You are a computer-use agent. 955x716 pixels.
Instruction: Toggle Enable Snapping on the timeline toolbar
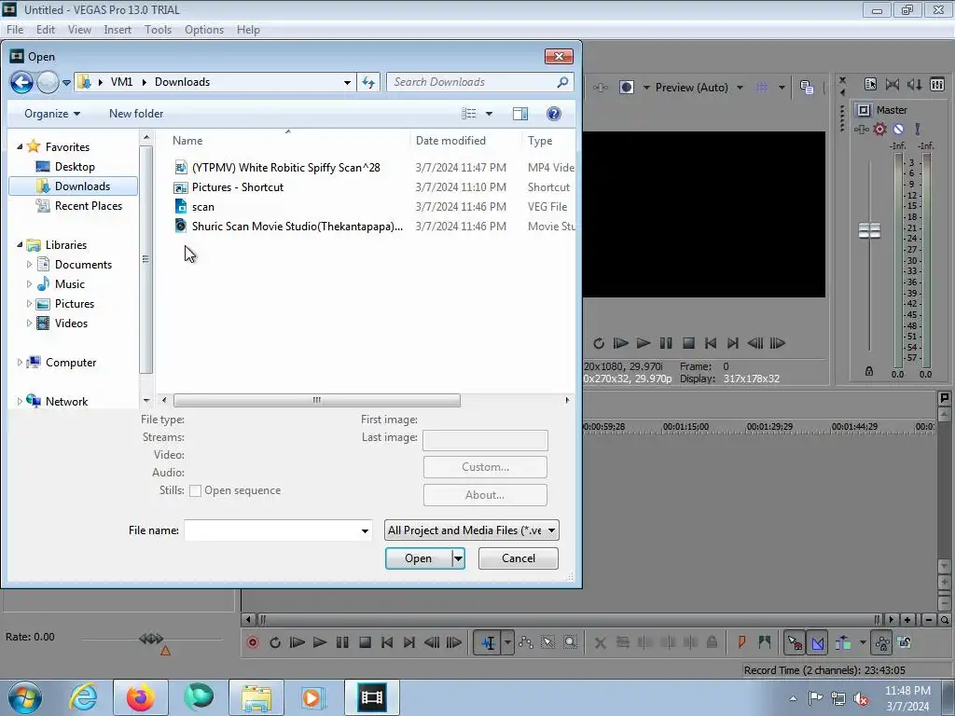[x=795, y=642]
